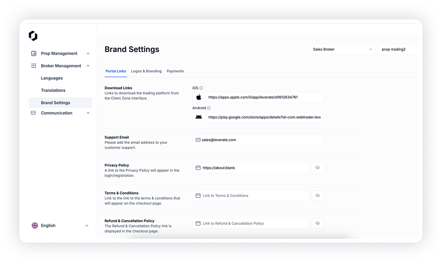Click the Android robot icon
442x262 pixels.
click(199, 117)
